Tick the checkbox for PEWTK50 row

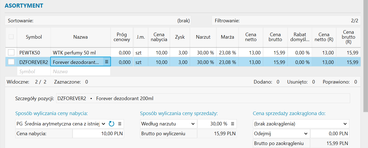[11, 52]
